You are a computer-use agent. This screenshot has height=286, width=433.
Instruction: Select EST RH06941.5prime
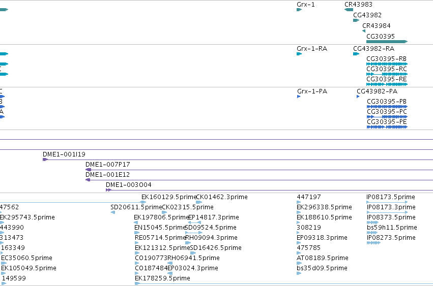tap(170, 263)
